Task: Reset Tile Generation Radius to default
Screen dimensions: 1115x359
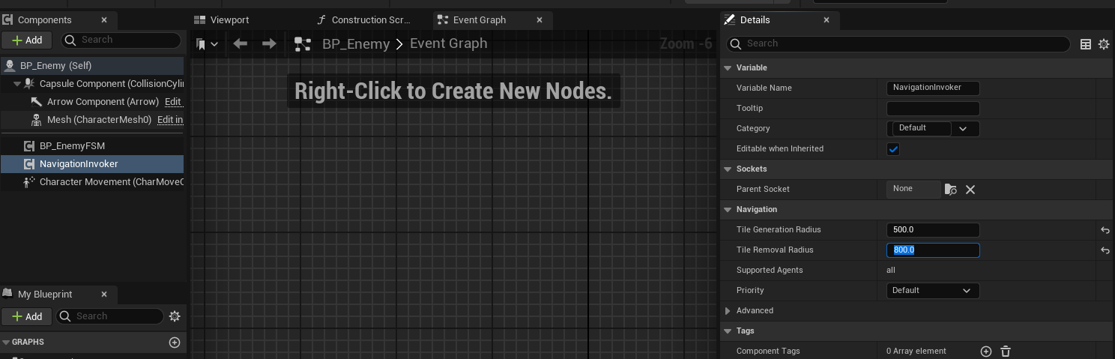Action: pyautogui.click(x=1105, y=230)
